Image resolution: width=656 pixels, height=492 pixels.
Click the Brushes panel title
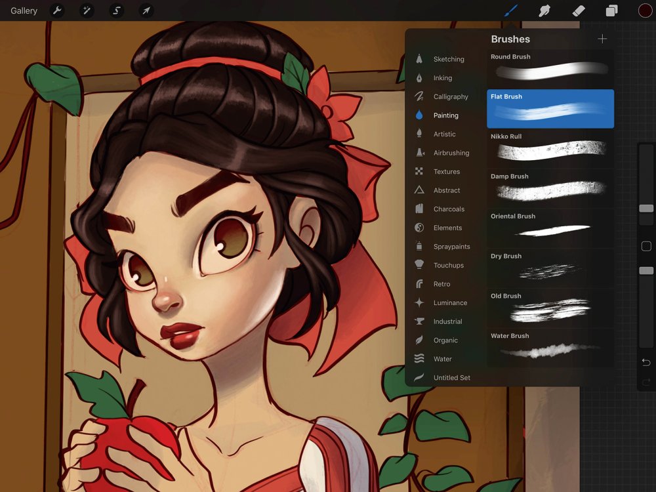click(x=510, y=39)
